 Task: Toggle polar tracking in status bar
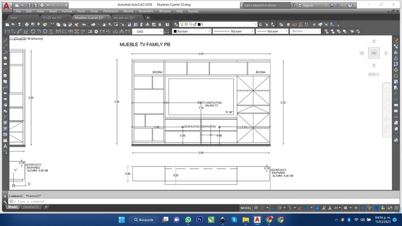tap(279, 208)
